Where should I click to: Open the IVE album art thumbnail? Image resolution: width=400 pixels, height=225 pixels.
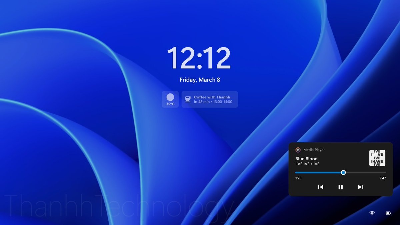tap(377, 158)
